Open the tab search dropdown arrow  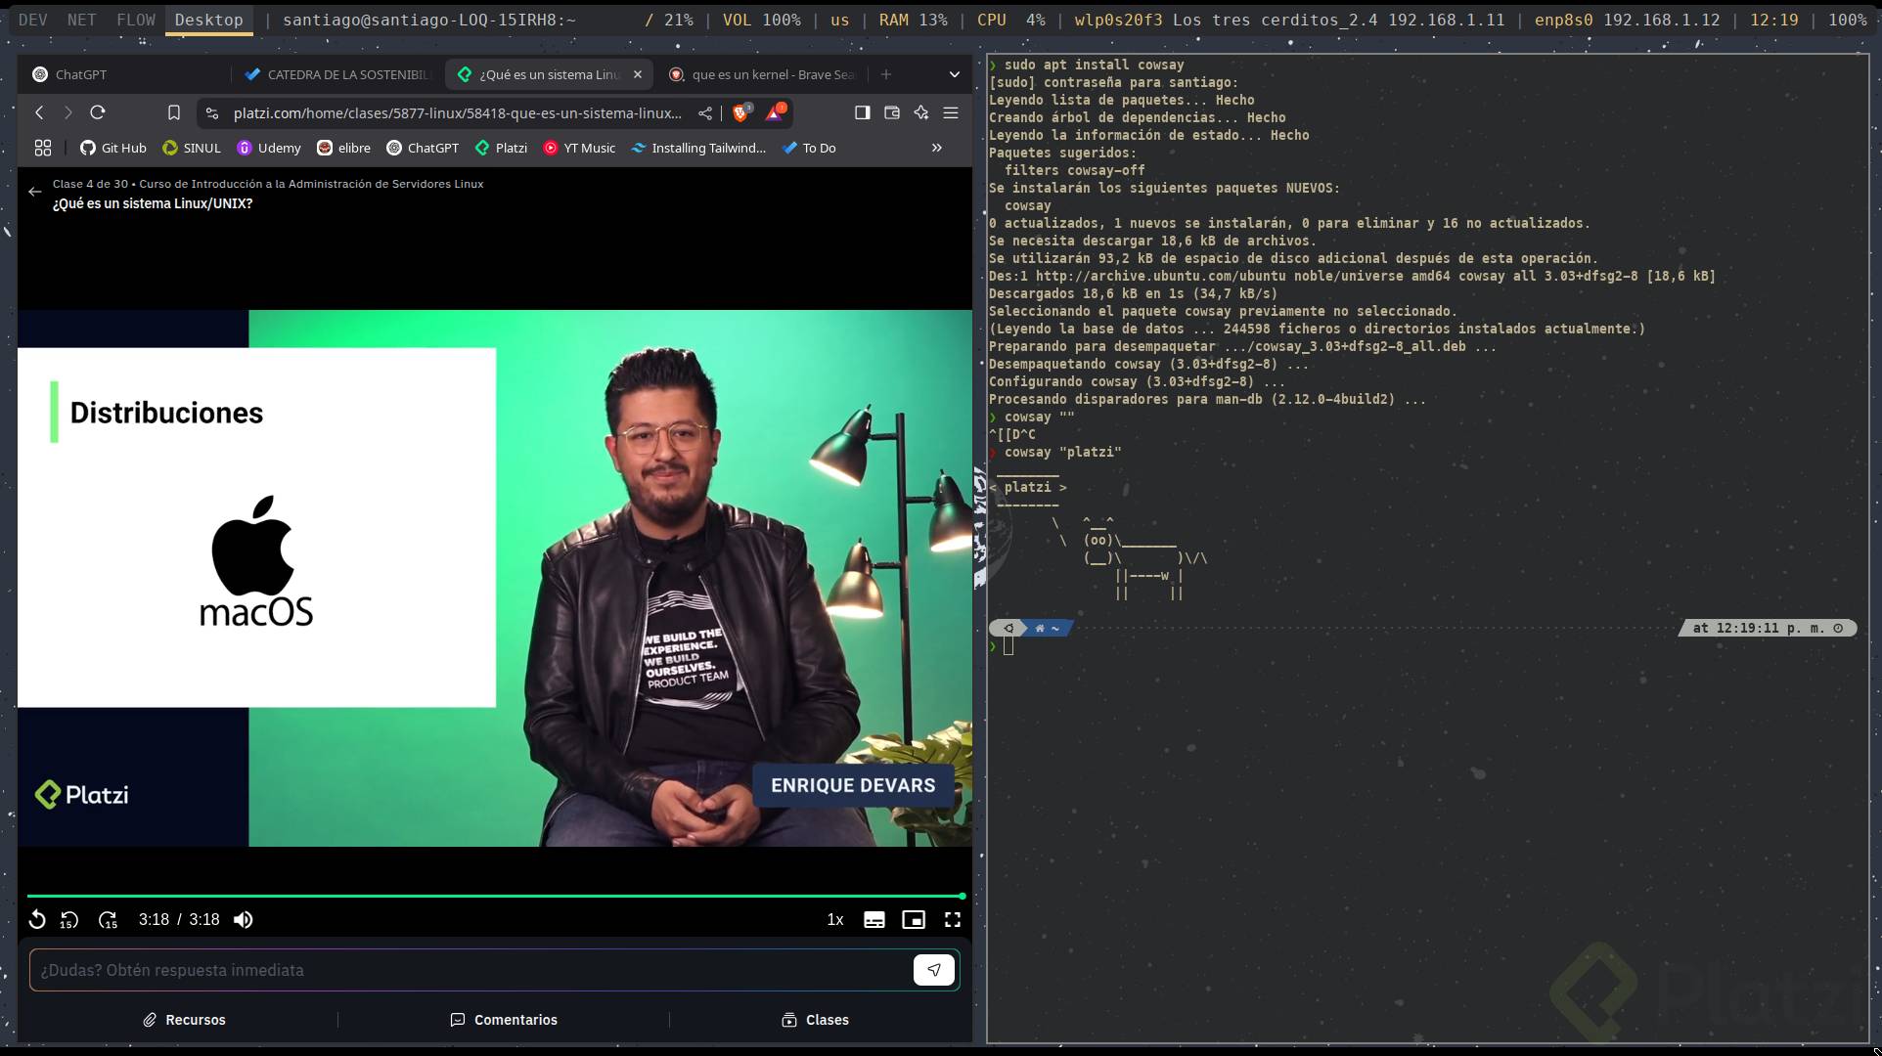point(955,74)
